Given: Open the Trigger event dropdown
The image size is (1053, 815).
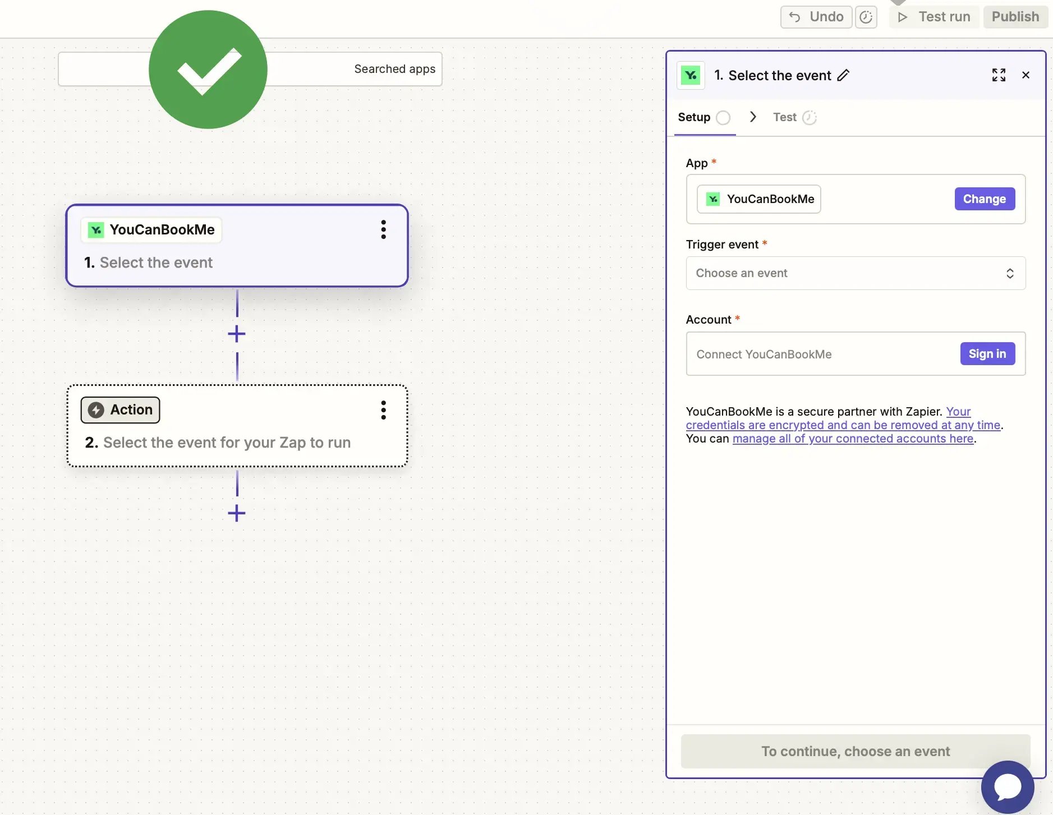Looking at the screenshot, I should click(855, 273).
